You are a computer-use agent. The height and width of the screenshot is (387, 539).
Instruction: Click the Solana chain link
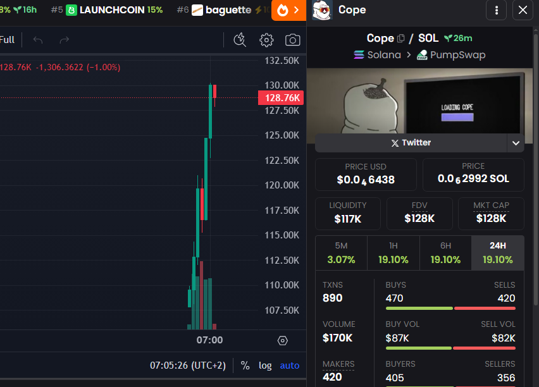(377, 54)
